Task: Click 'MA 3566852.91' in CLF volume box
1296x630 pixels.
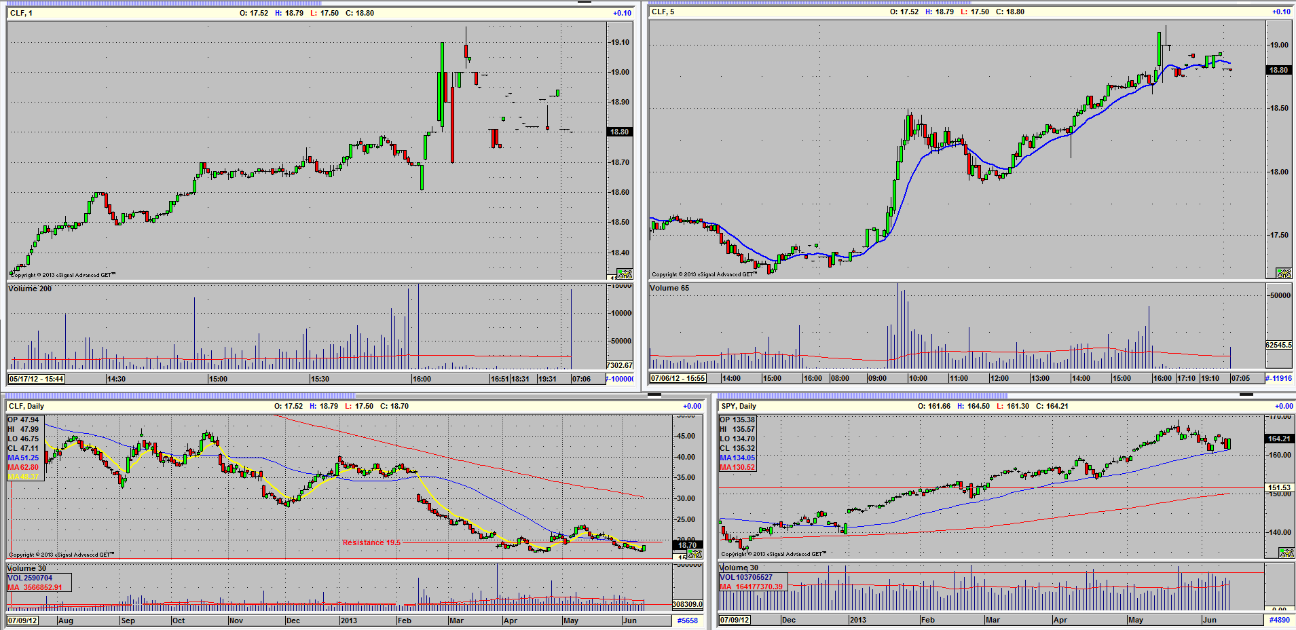Action: click(35, 587)
